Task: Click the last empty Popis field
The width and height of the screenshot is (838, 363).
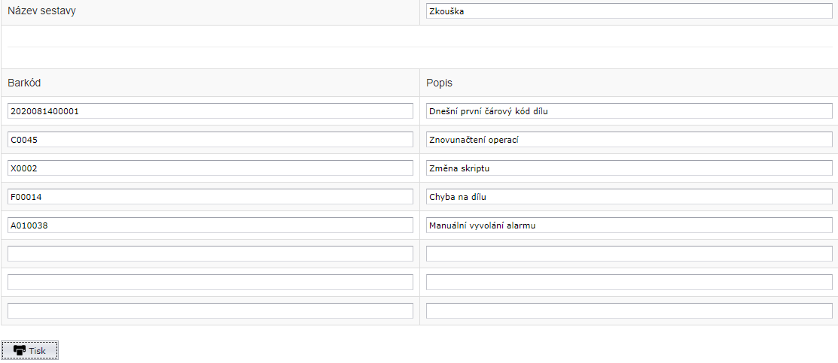Action: tap(629, 311)
